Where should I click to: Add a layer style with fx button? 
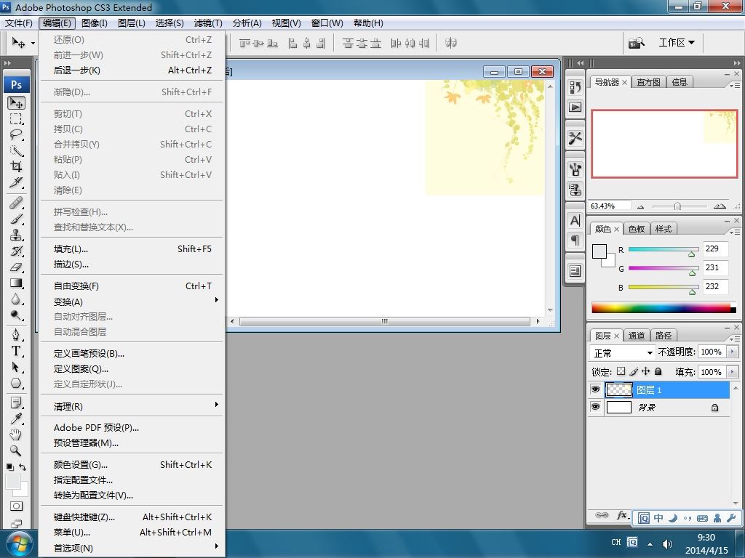(623, 515)
